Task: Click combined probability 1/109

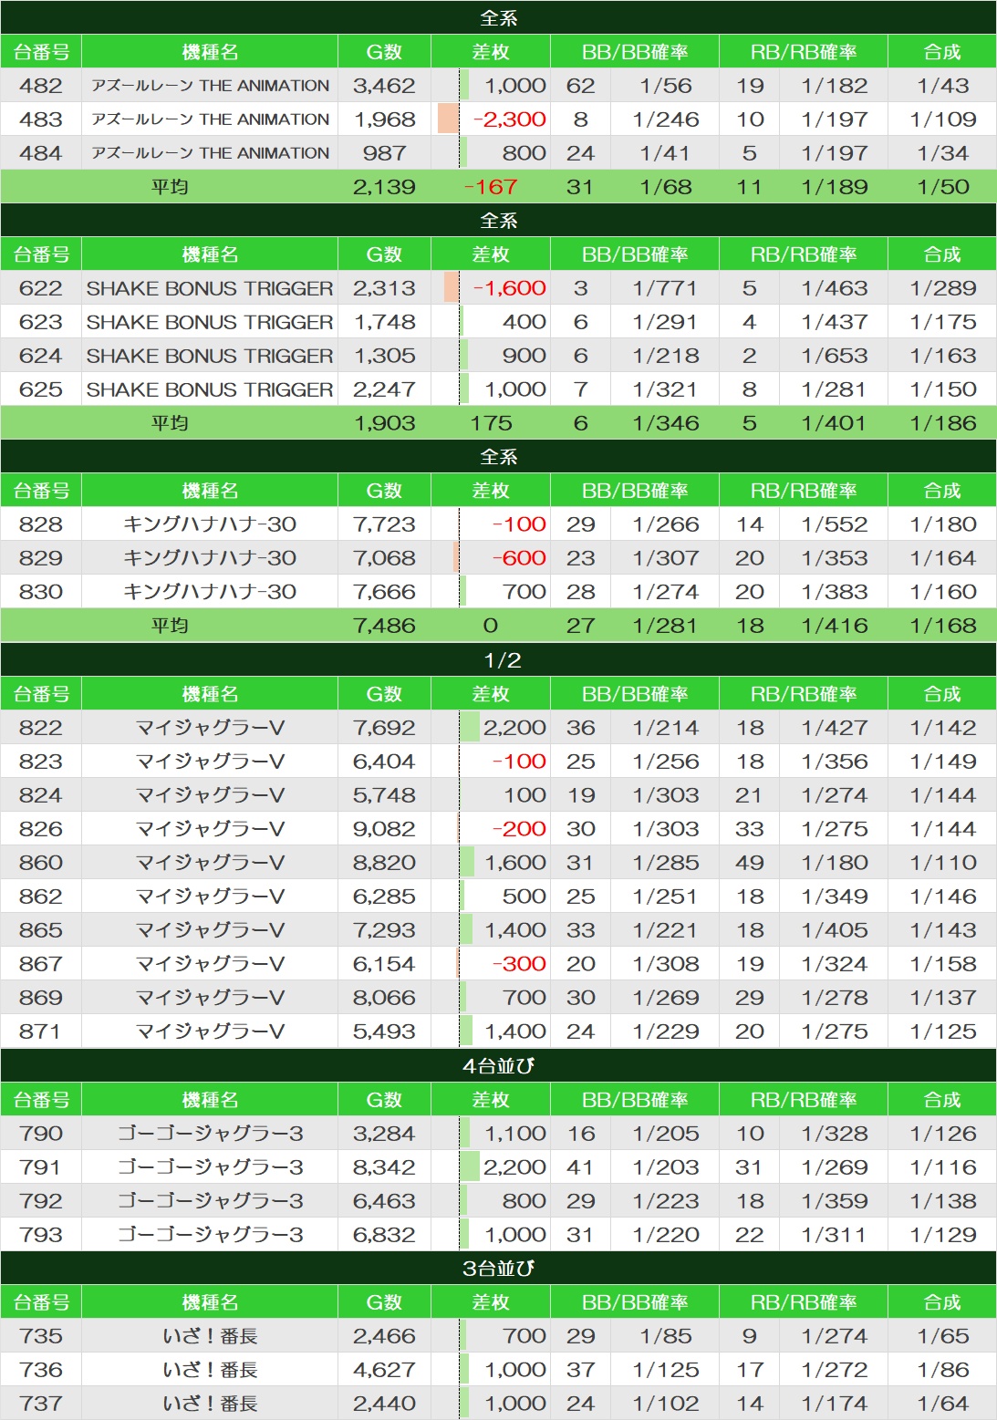Action: 943,119
